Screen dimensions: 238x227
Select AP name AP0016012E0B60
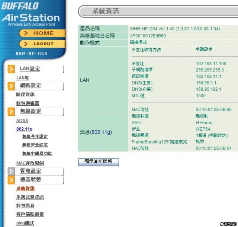tap(148, 36)
